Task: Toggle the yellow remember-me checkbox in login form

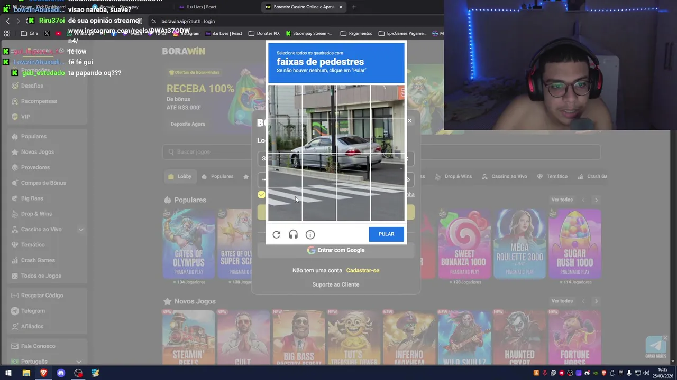Action: coord(261,195)
